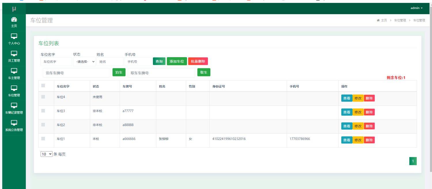Click 查看 for 车位3

coord(347,112)
